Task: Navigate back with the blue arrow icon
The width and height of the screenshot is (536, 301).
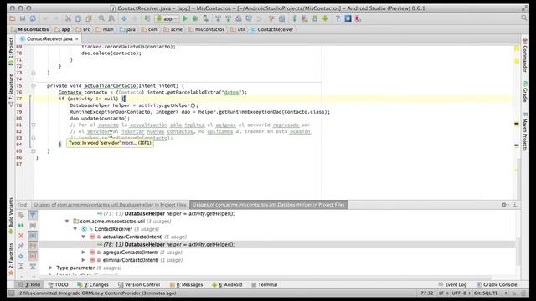Action: pos(124,18)
